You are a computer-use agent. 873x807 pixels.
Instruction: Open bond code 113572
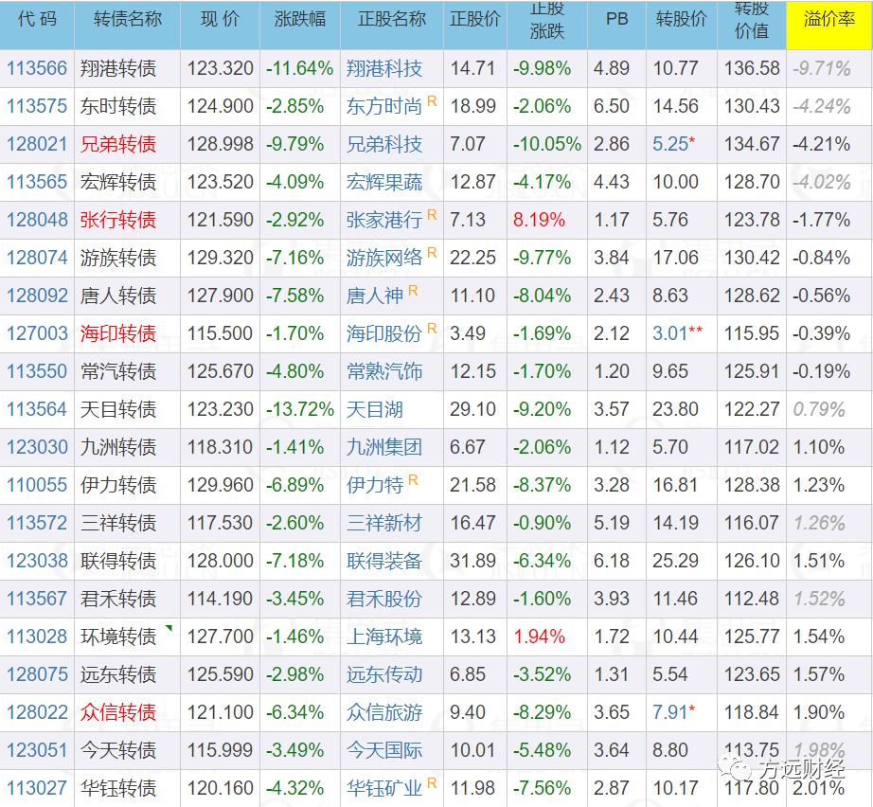tap(37, 523)
